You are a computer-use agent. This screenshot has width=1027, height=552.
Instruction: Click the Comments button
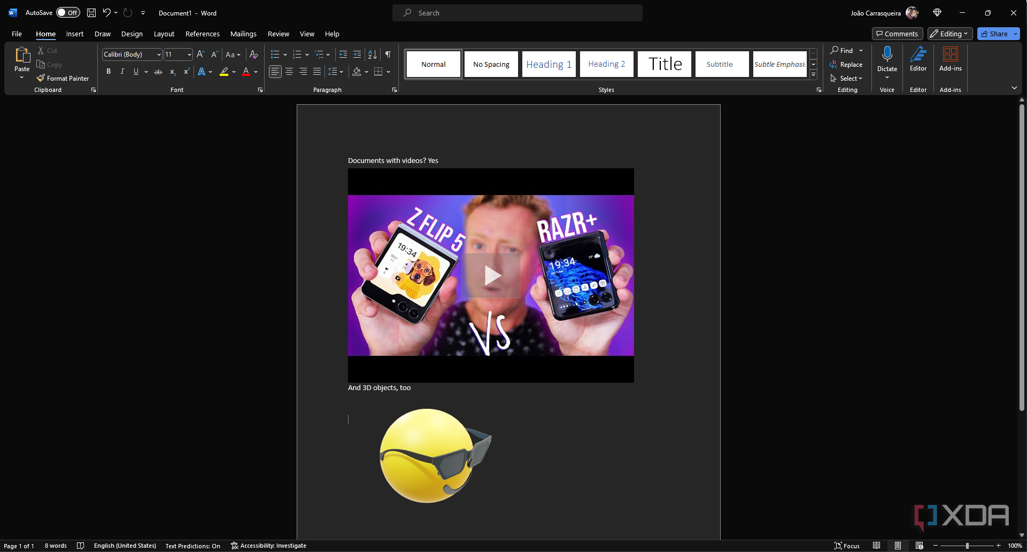click(x=897, y=34)
